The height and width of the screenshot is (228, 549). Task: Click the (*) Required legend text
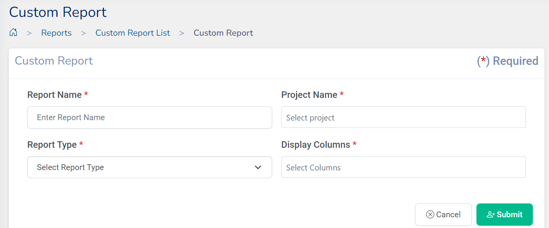(507, 61)
